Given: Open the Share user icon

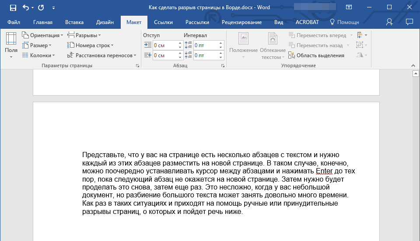Looking at the screenshot, I should 389,22.
